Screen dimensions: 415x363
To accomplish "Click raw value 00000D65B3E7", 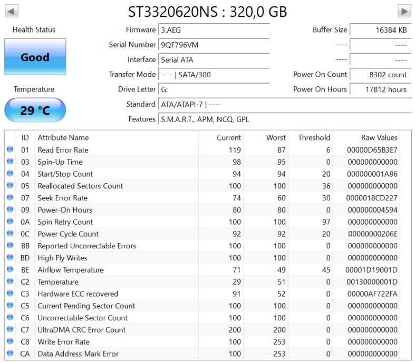I will tap(372, 150).
